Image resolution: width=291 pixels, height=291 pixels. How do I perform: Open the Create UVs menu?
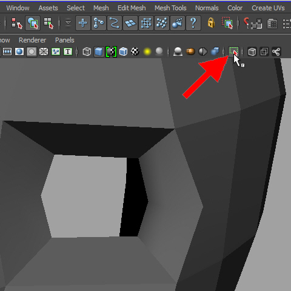(268, 8)
